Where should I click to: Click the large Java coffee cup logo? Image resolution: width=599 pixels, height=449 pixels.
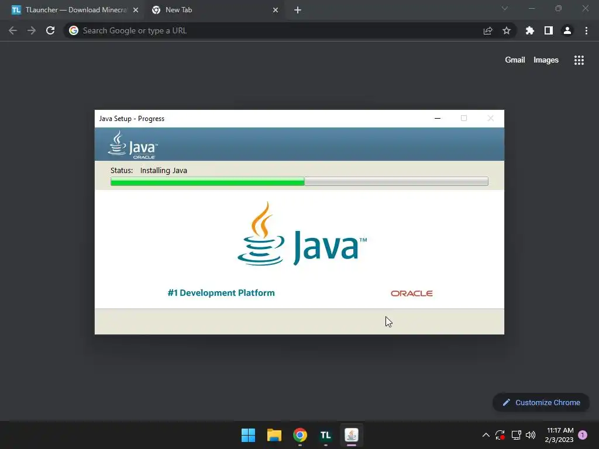click(x=261, y=234)
